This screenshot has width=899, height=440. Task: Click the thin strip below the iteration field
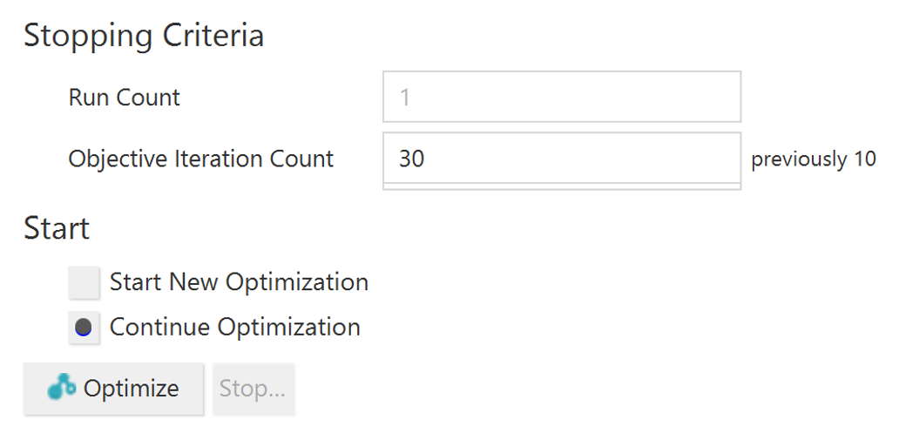point(561,186)
